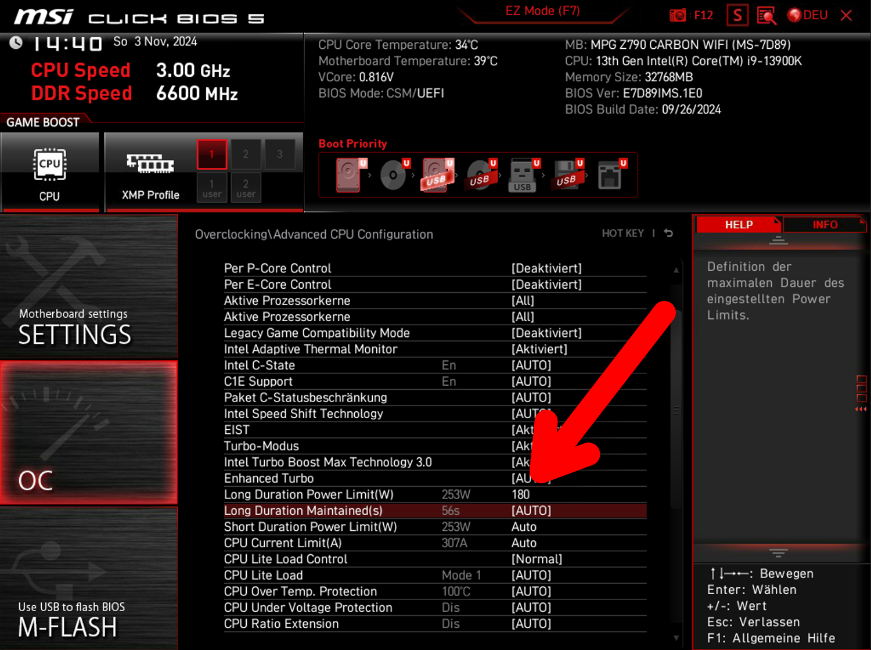Switch to EZ Mode (F7)
This screenshot has width=871, height=650.
coord(542,11)
